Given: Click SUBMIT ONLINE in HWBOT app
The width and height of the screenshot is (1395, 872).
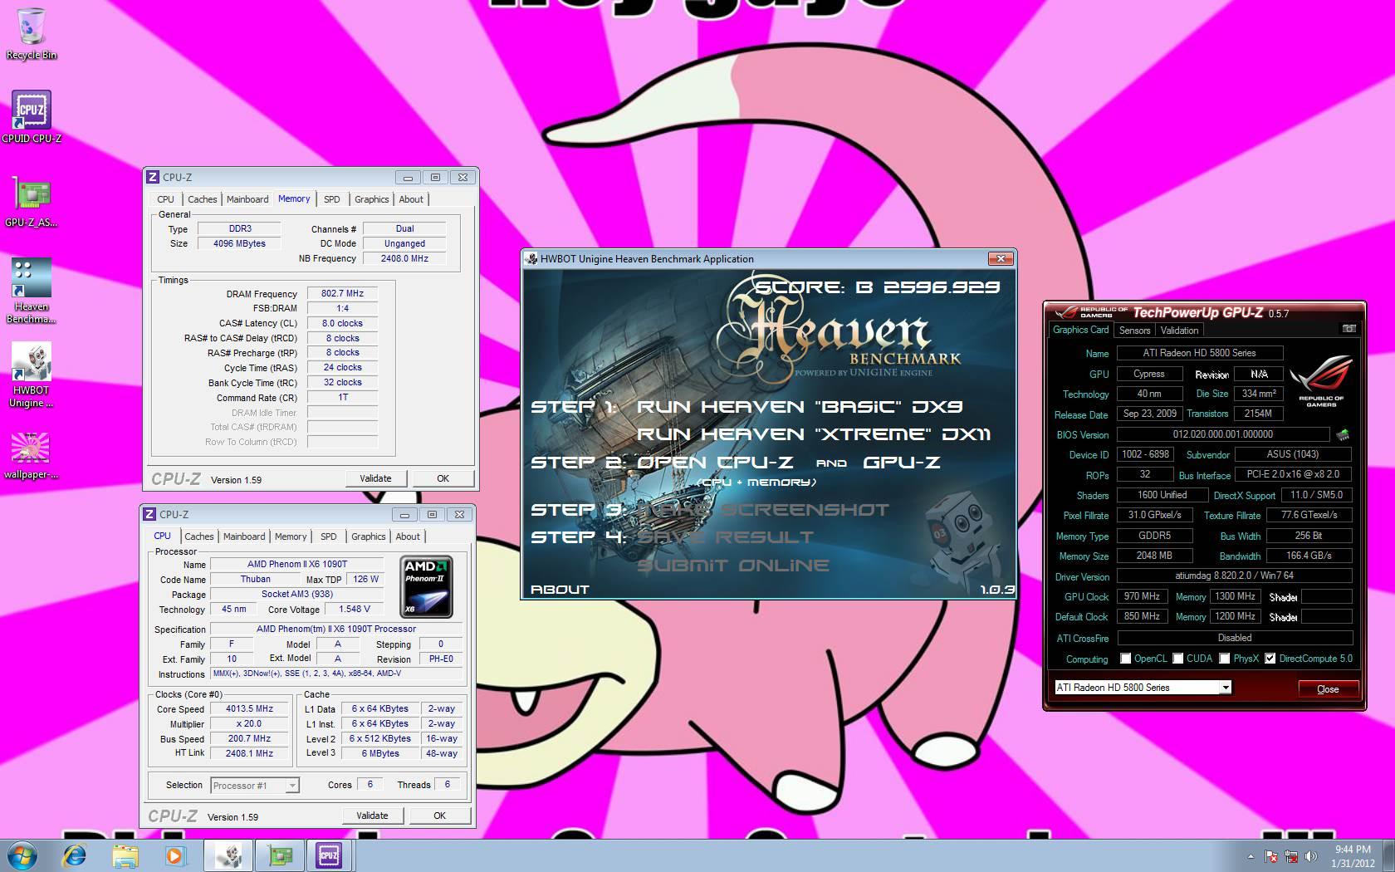Looking at the screenshot, I should pyautogui.click(x=733, y=566).
